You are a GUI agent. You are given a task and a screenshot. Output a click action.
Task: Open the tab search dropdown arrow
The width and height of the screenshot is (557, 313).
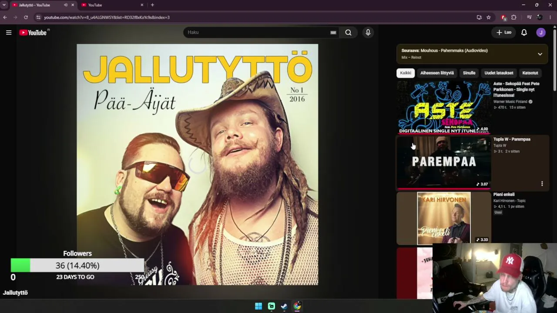(4, 5)
